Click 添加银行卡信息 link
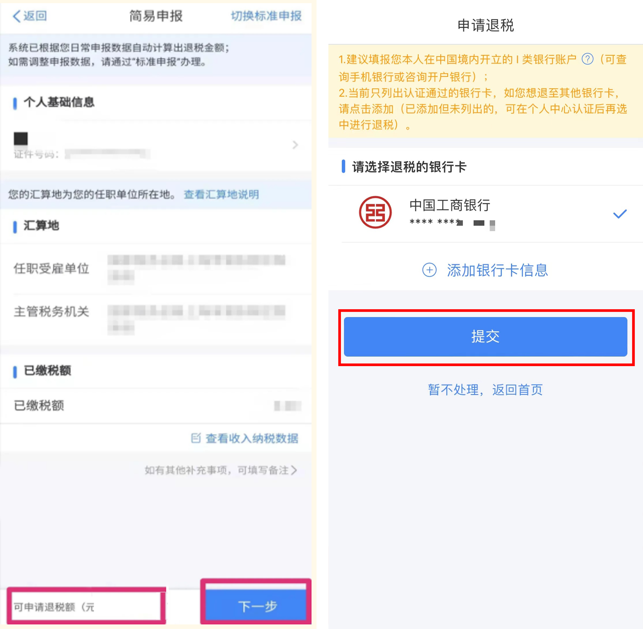Viewport: 643px width, 629px height. pos(497,270)
